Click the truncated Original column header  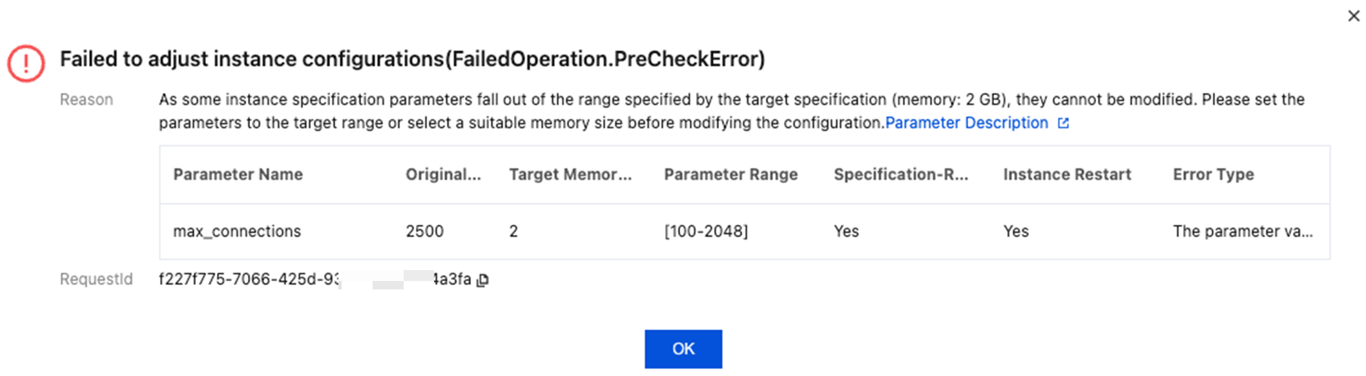pos(443,174)
